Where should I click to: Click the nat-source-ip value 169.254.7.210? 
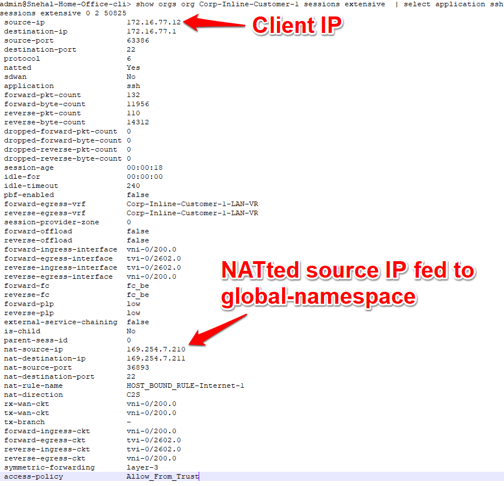(x=156, y=349)
